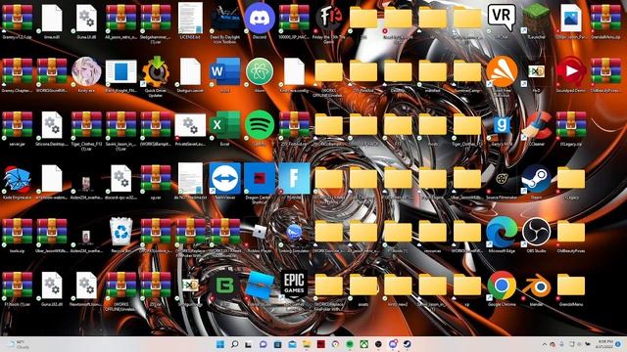Open the TLauncher Minecraft block icon
The image size is (627, 352).
pos(536,18)
